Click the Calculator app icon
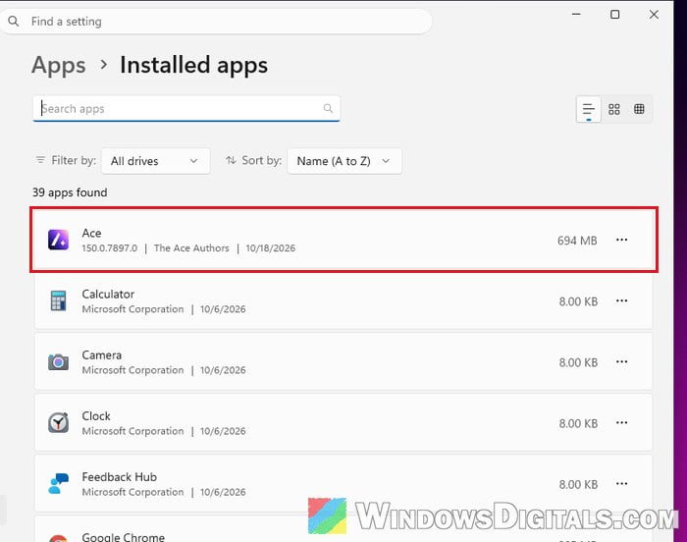The image size is (687, 542). click(x=58, y=300)
